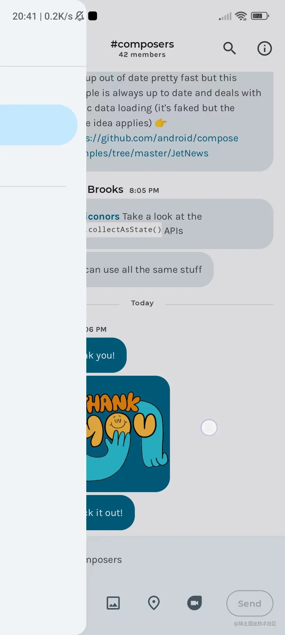Open the github.com/android/compose link
The width and height of the screenshot is (285, 635).
coord(162,138)
